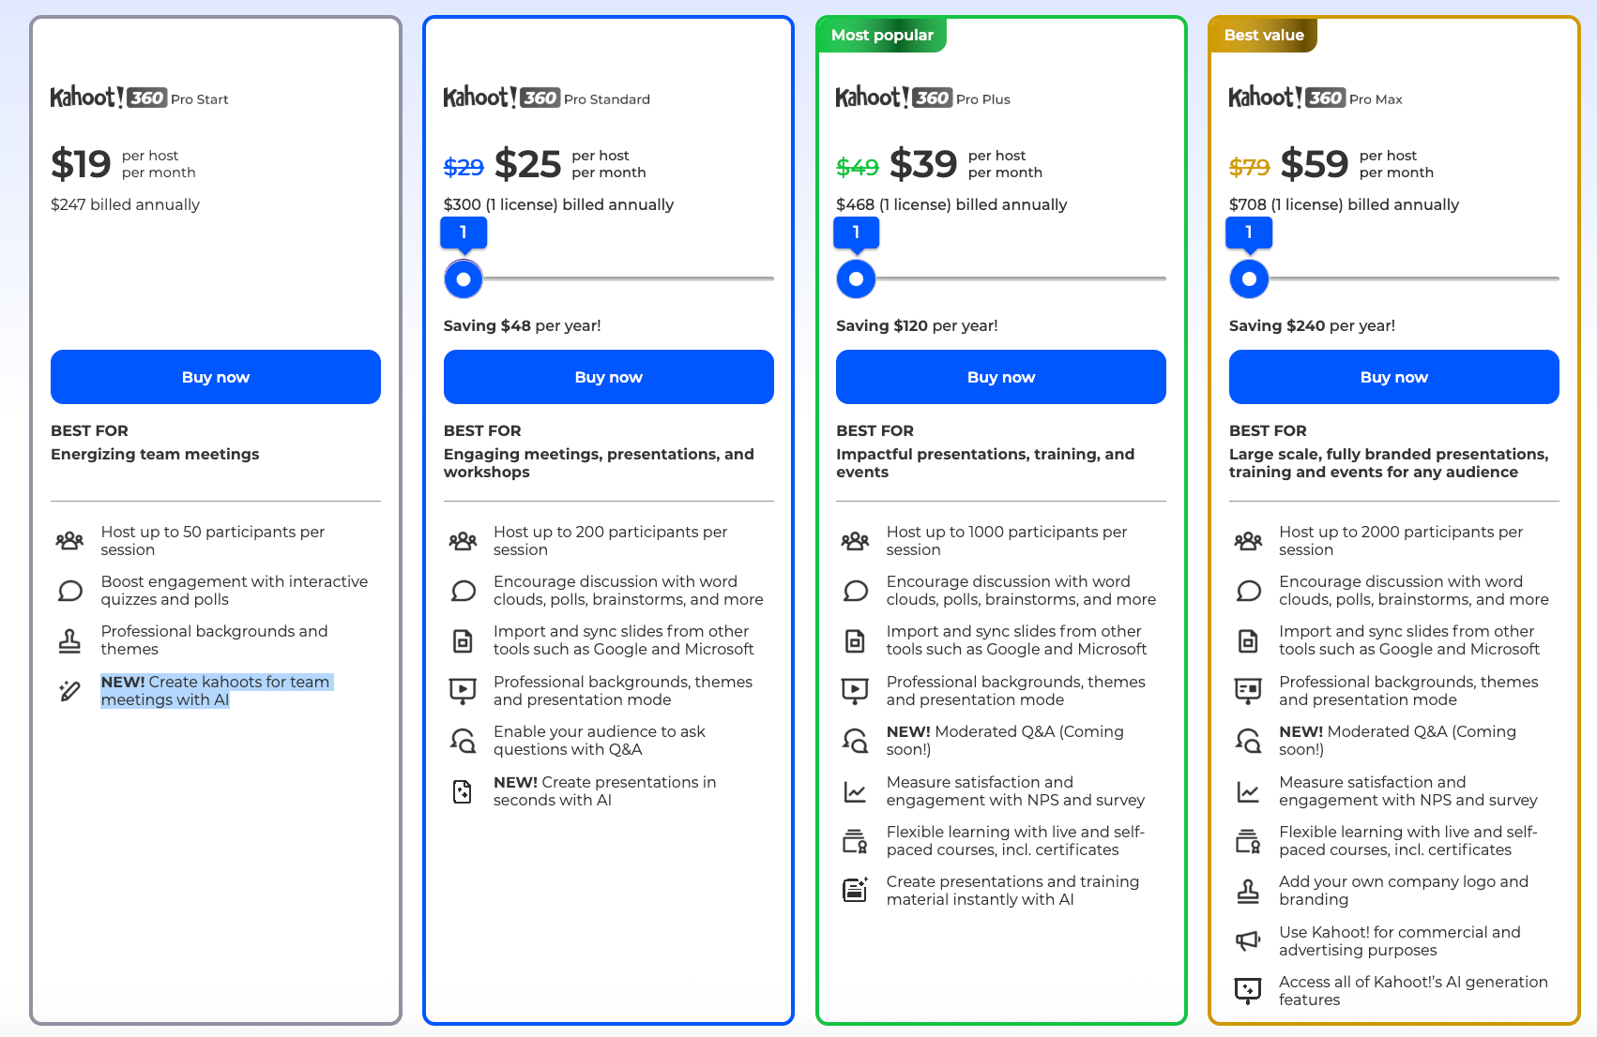Click presentation play icon in Pro Plus features
Viewport: 1597px width, 1037px height.
(x=855, y=691)
